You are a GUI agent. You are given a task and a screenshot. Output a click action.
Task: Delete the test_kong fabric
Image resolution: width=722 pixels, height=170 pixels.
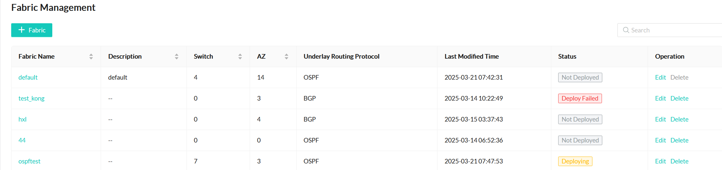pos(679,99)
